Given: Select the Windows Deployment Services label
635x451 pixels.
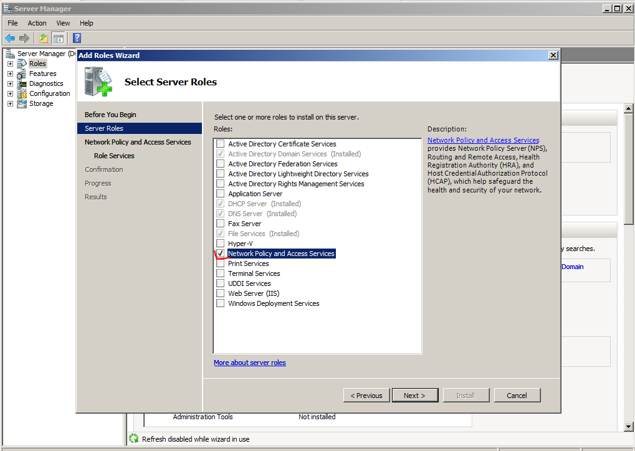Looking at the screenshot, I should 274,303.
